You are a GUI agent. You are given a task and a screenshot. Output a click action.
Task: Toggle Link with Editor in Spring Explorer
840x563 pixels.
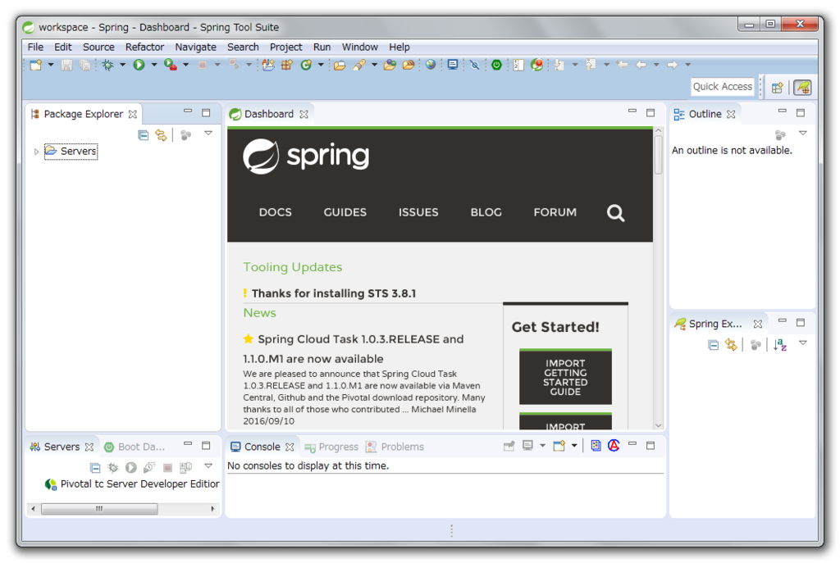tap(731, 345)
